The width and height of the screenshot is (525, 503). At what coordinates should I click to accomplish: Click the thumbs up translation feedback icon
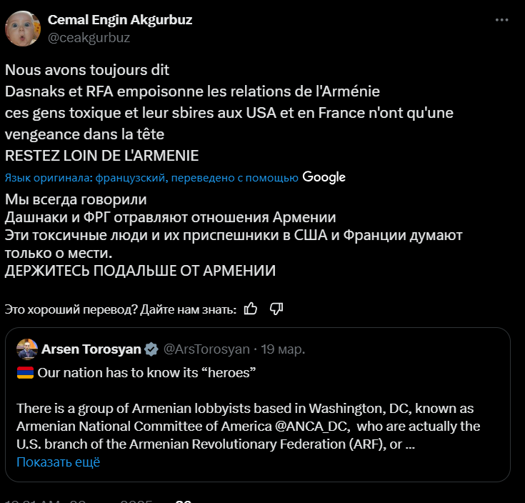pos(251,309)
